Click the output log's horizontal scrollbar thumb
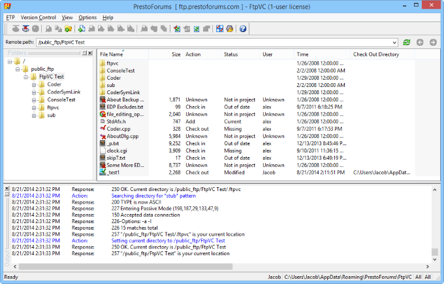The height and width of the screenshot is (284, 444). 125,266
